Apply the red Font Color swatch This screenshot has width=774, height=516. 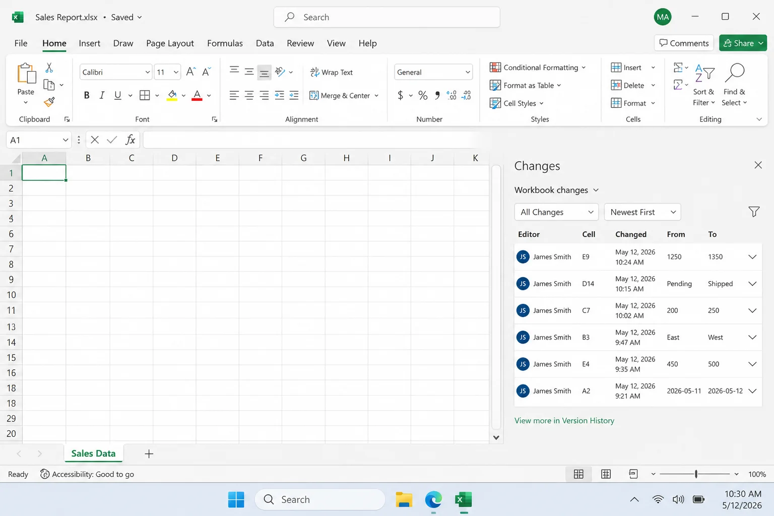(197, 95)
